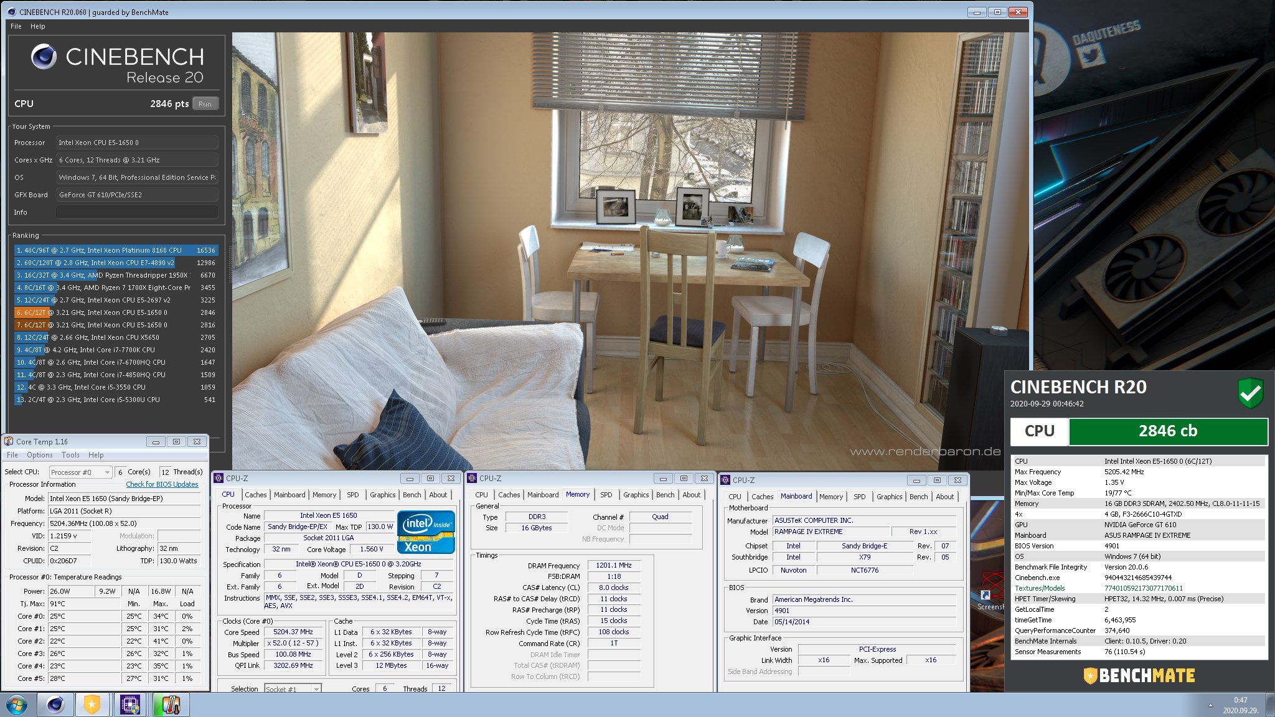This screenshot has height=717, width=1275.
Task: Click the Info input field in Cinebench
Action: click(137, 212)
